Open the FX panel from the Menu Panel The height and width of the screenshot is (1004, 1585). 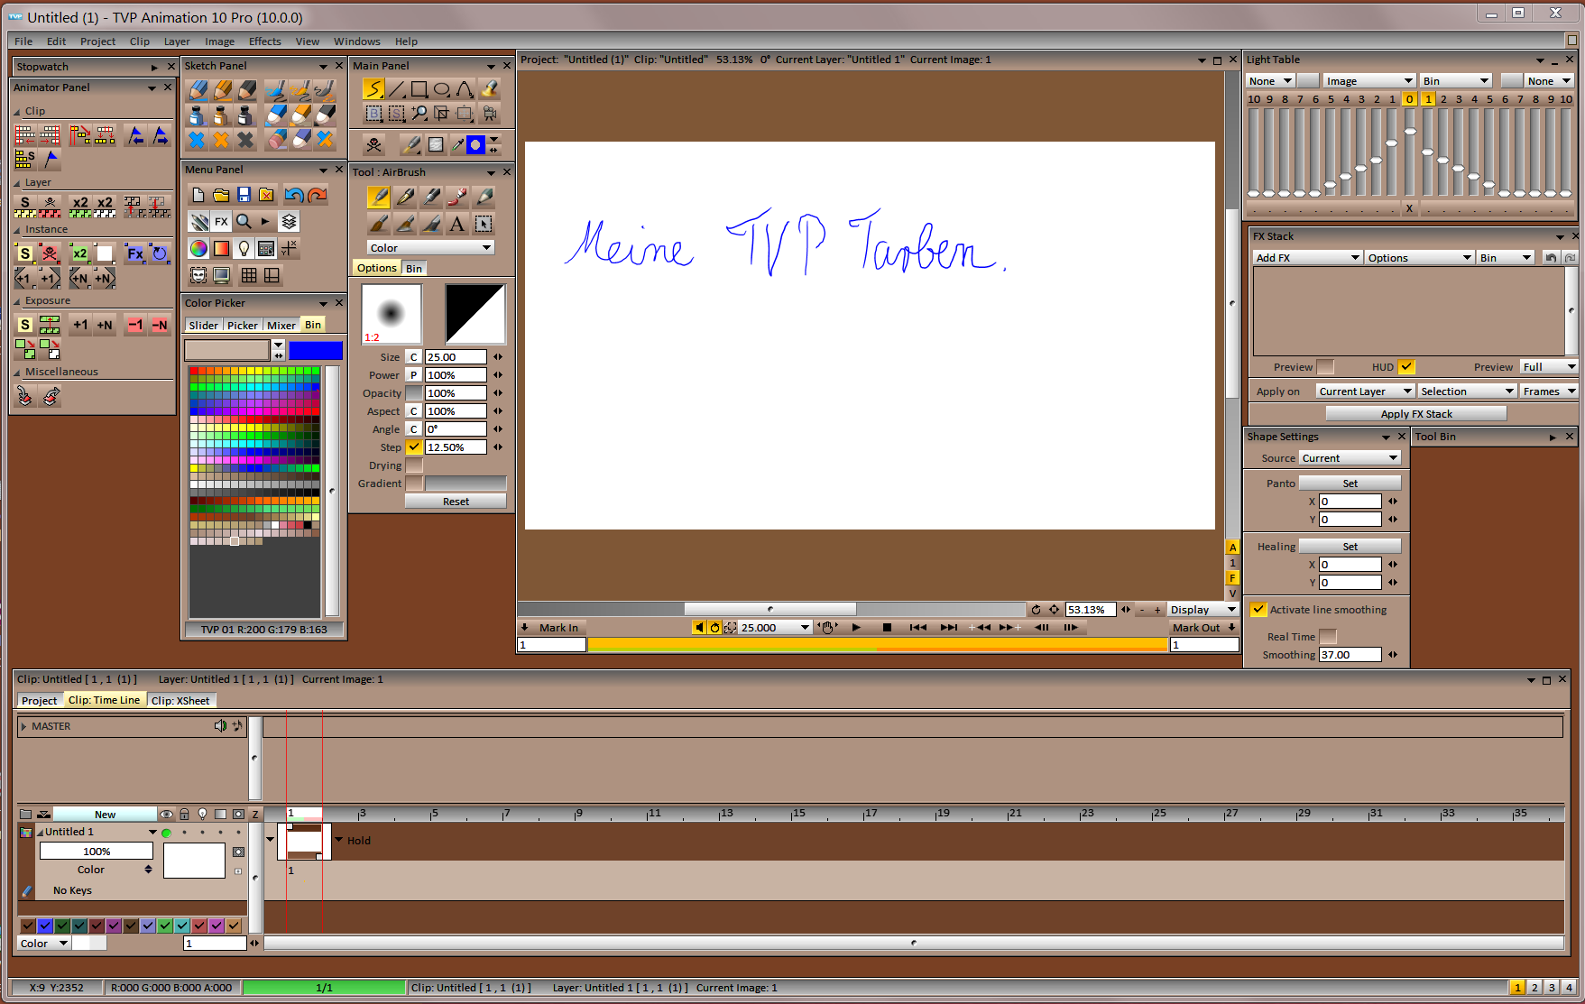tap(221, 221)
